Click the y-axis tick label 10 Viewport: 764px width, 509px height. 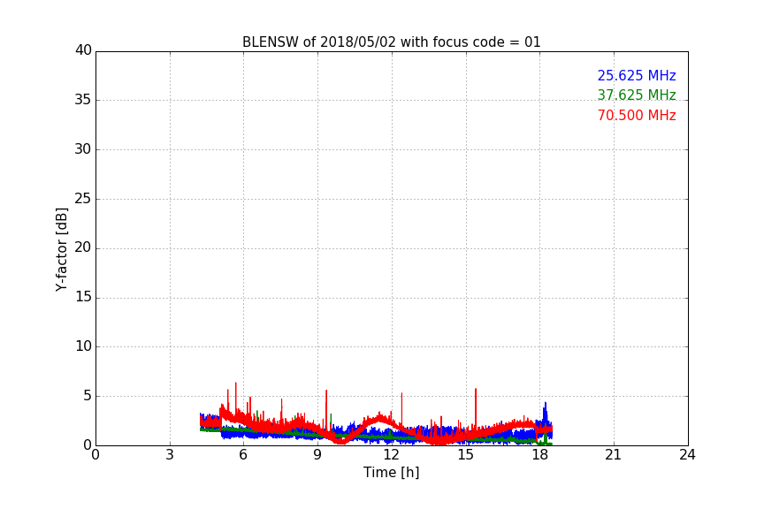pyautogui.click(x=83, y=346)
